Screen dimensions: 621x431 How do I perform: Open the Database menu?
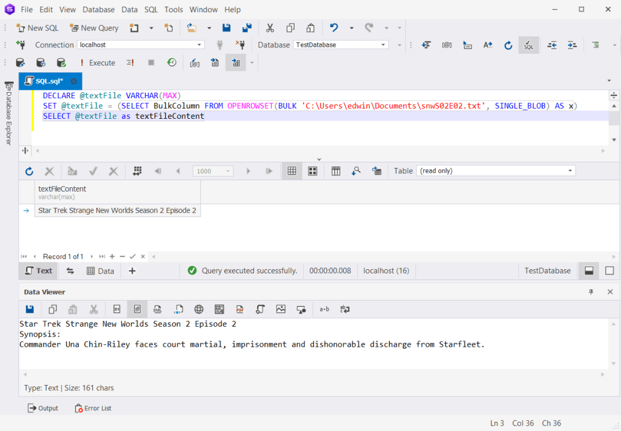[x=99, y=10]
